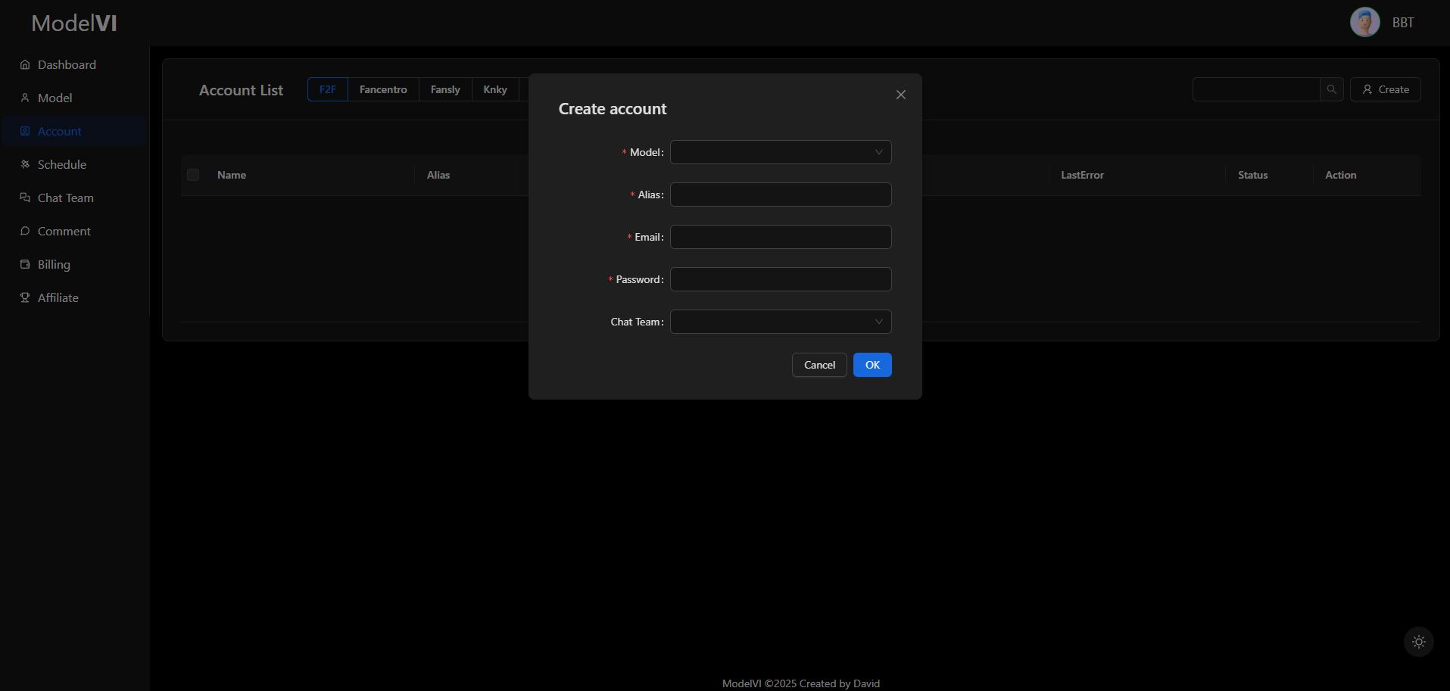This screenshot has width=1450, height=691.
Task: Select the Knky platform tab
Action: click(495, 89)
